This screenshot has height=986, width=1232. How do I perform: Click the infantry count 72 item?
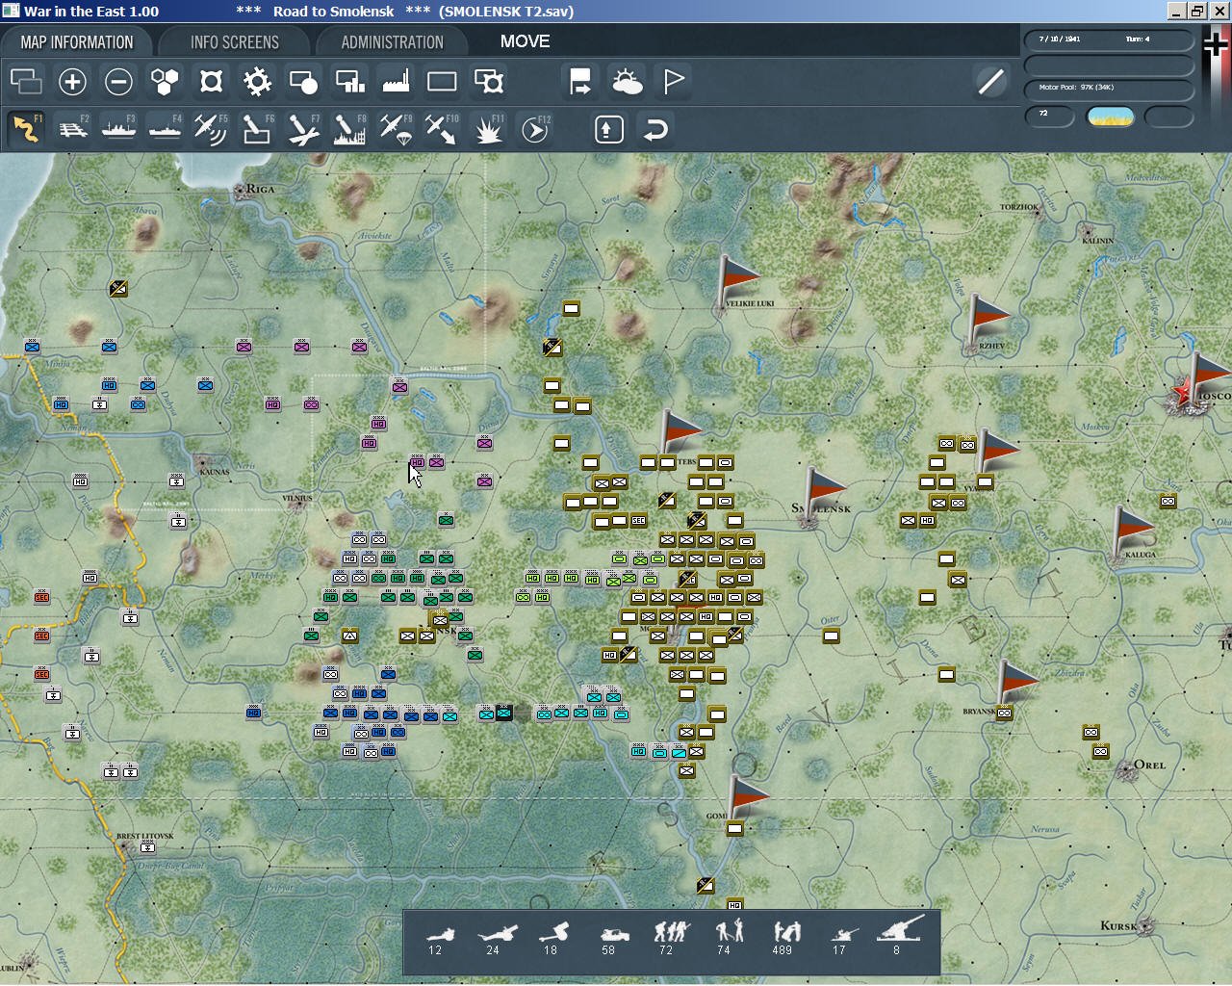(670, 939)
